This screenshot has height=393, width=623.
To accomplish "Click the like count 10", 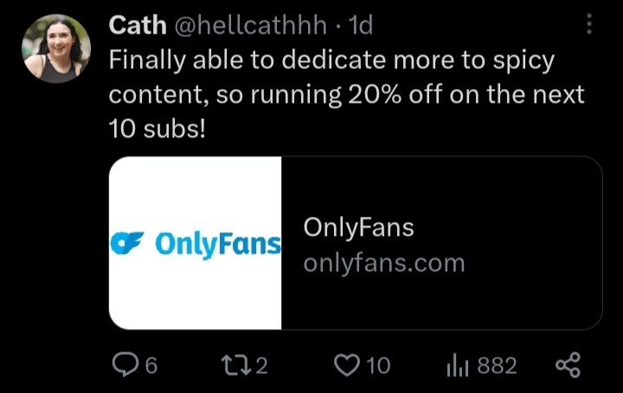I will point(377,366).
